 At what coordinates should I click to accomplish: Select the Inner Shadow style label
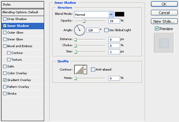coord(18,26)
